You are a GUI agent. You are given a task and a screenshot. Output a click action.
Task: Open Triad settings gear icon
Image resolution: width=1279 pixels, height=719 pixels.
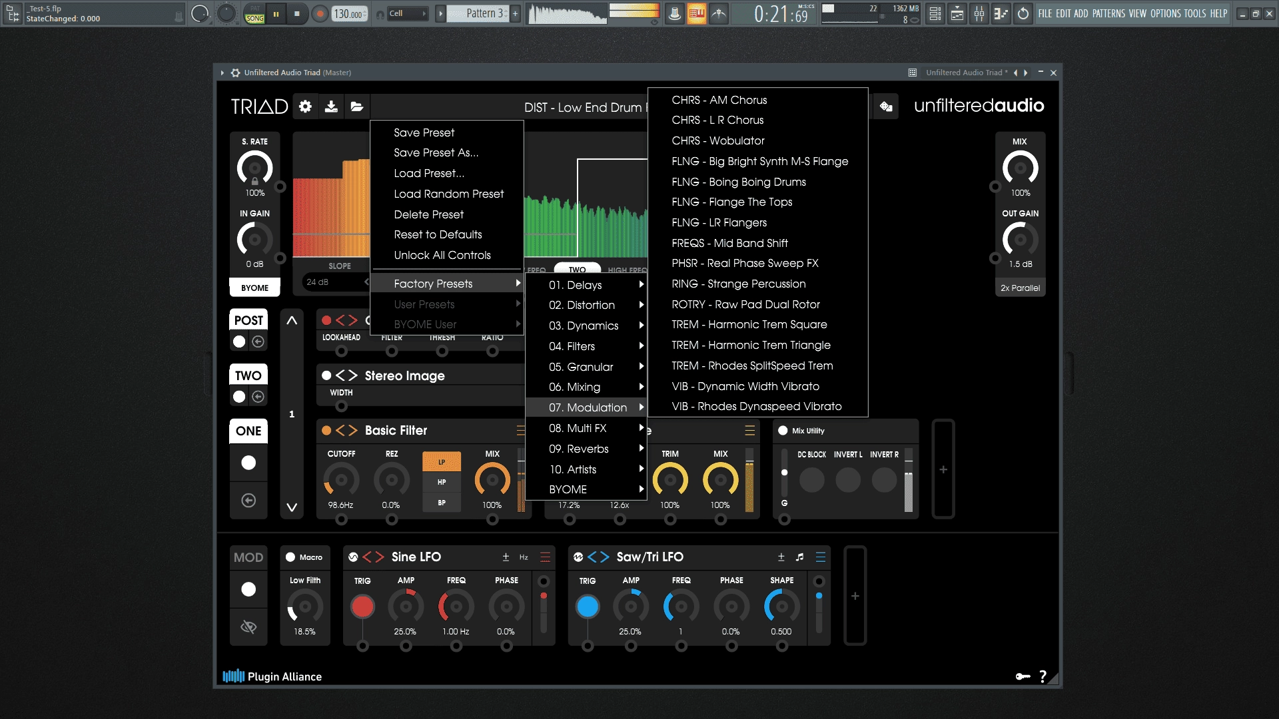tap(305, 107)
